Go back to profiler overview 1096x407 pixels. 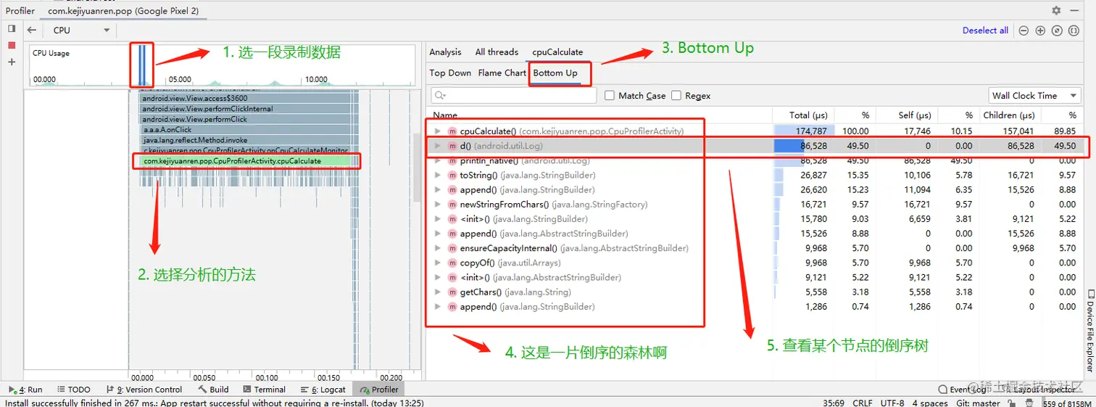[31, 30]
